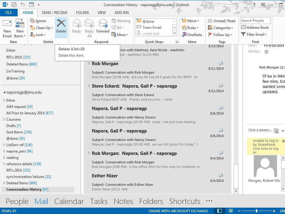Switch to the SEND / RECEIVE tab
Image resolution: width=285 pixels, height=214 pixels.
[x=55, y=12]
